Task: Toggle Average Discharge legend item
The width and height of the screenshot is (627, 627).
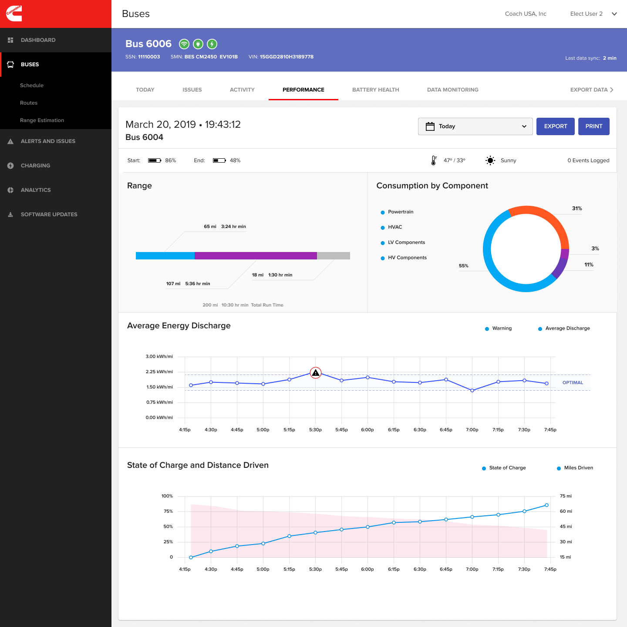Action: coord(564,328)
